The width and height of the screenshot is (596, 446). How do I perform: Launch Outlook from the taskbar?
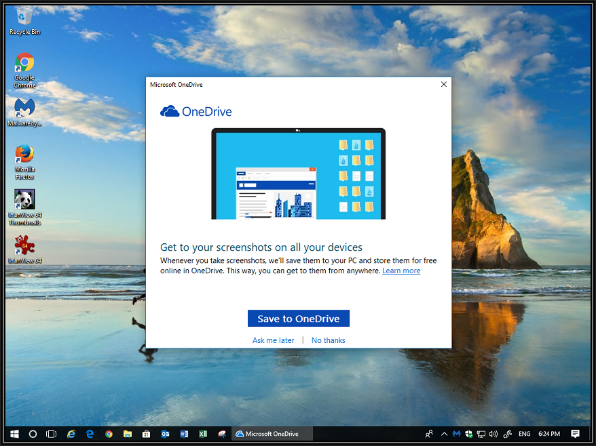165,434
